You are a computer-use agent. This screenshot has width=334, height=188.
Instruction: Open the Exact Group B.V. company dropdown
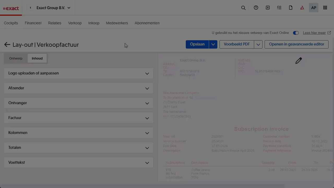tap(53, 8)
